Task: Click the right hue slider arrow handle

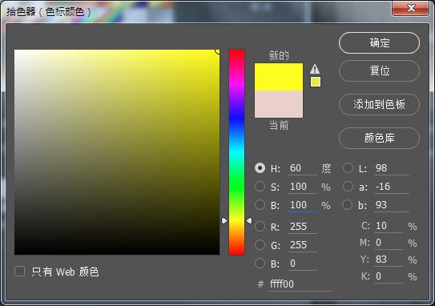Action: click(249, 221)
